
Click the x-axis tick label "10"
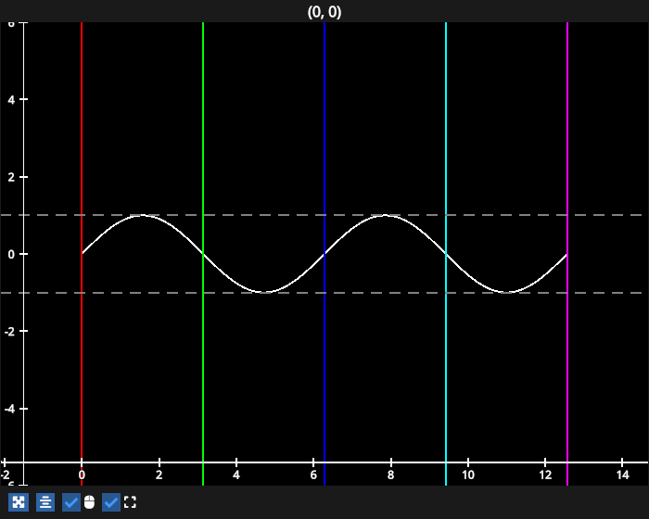coord(468,475)
